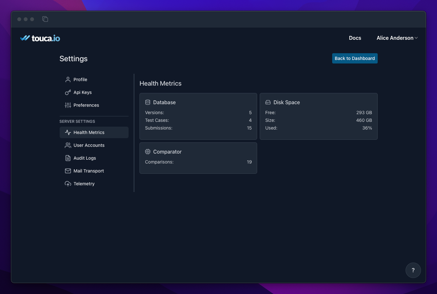Go to Profile settings
Image resolution: width=437 pixels, height=294 pixels.
[x=94, y=80]
